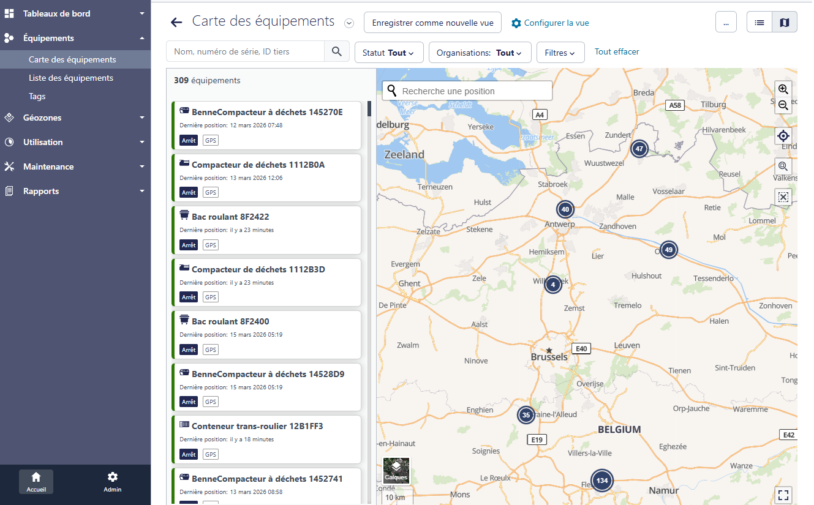Click map cluster marker 49
This screenshot has height=505, width=814.
pyautogui.click(x=669, y=250)
